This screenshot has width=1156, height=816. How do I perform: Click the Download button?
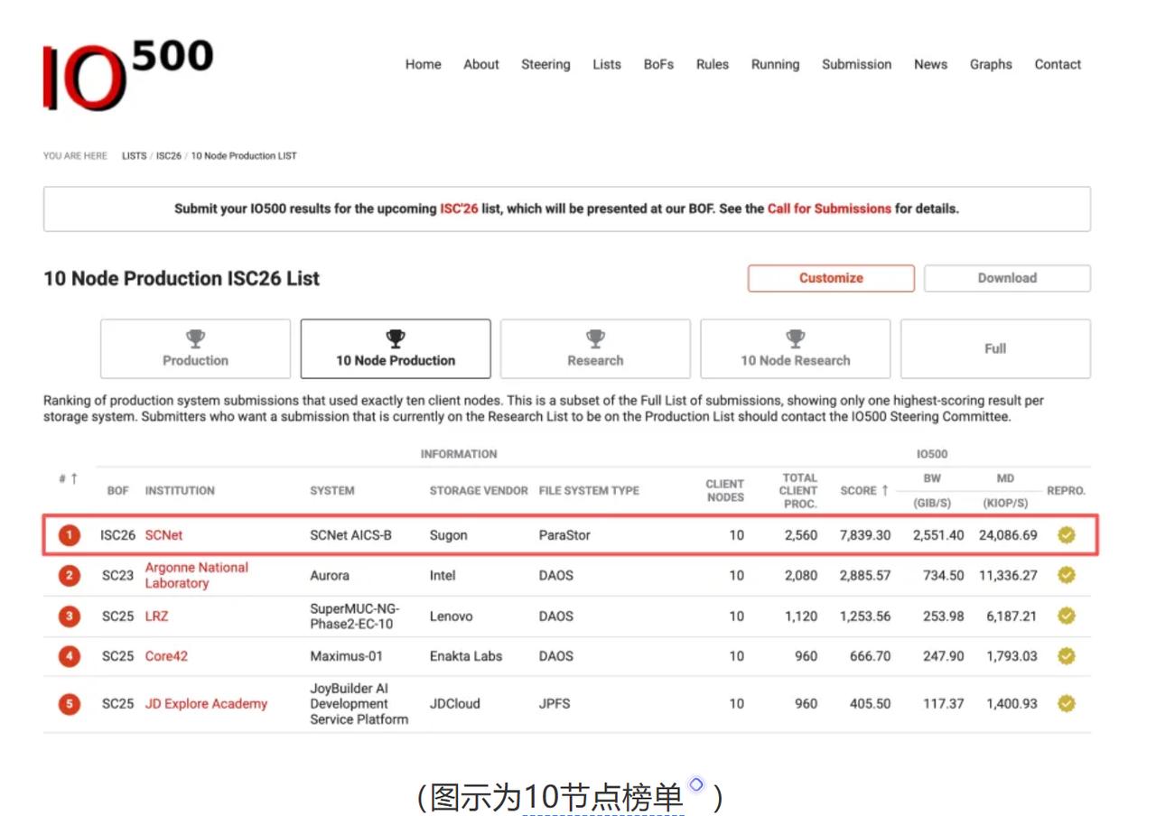[1007, 278]
